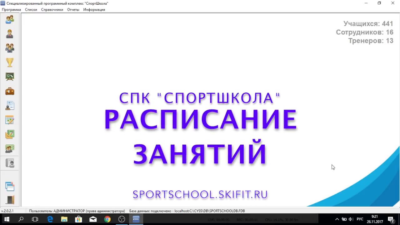Open the person with document icon

point(10,106)
